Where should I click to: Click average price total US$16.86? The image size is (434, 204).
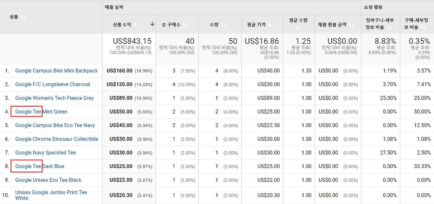click(x=262, y=41)
